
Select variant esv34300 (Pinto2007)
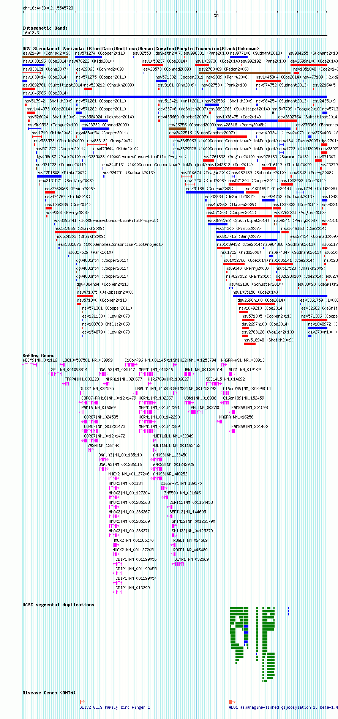[x=238, y=228]
